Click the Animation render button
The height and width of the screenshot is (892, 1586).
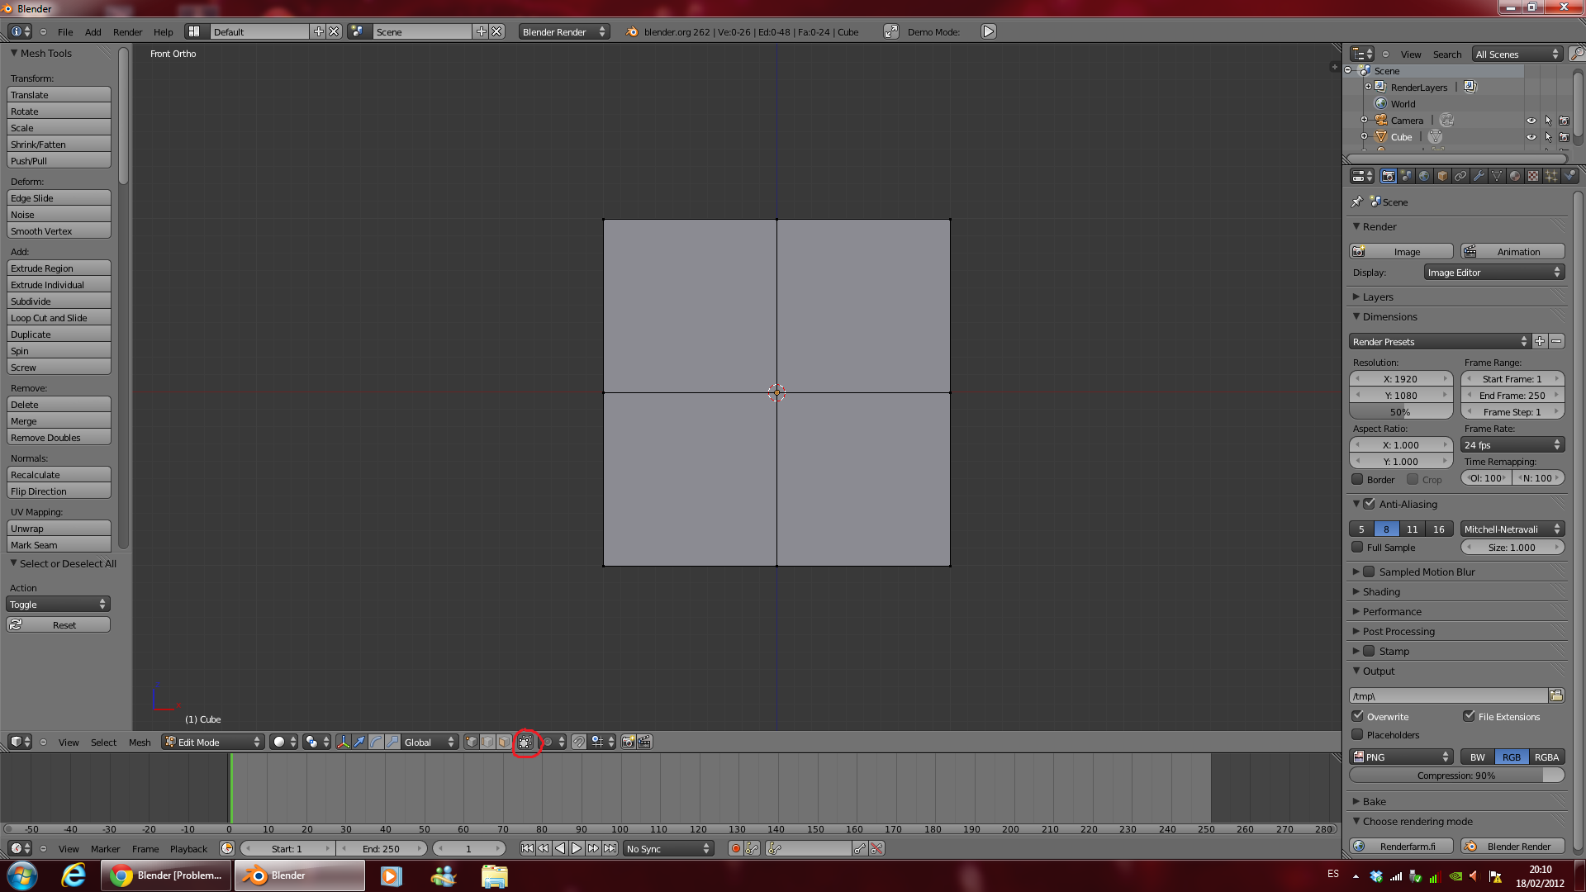coord(1512,251)
